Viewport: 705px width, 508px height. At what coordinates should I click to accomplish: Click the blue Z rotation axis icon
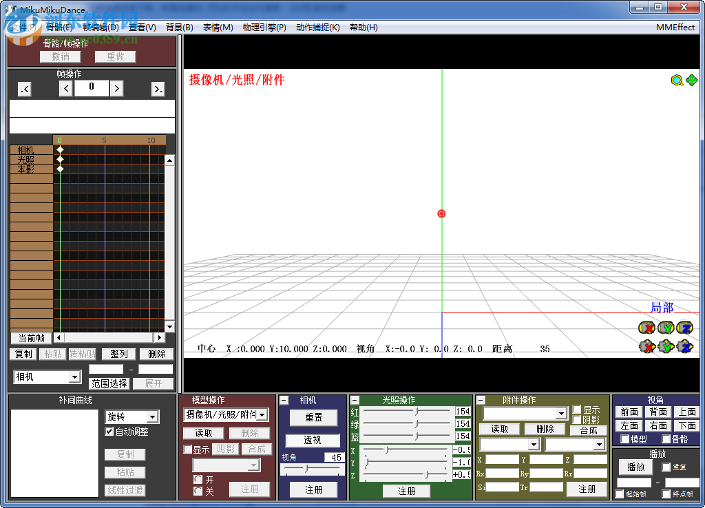coord(684,328)
